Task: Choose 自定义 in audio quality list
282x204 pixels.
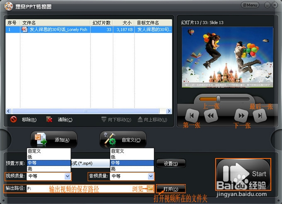Action: (132, 151)
